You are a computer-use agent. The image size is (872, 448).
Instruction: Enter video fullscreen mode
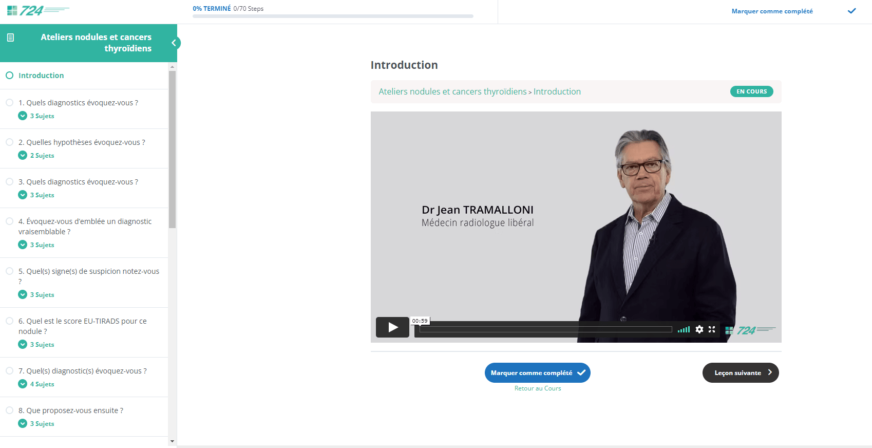coord(712,329)
